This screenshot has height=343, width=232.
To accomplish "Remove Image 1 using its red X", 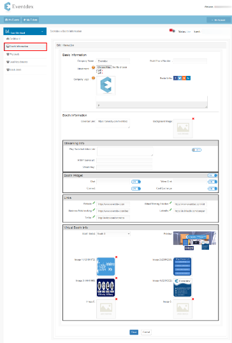I will [117, 257].
